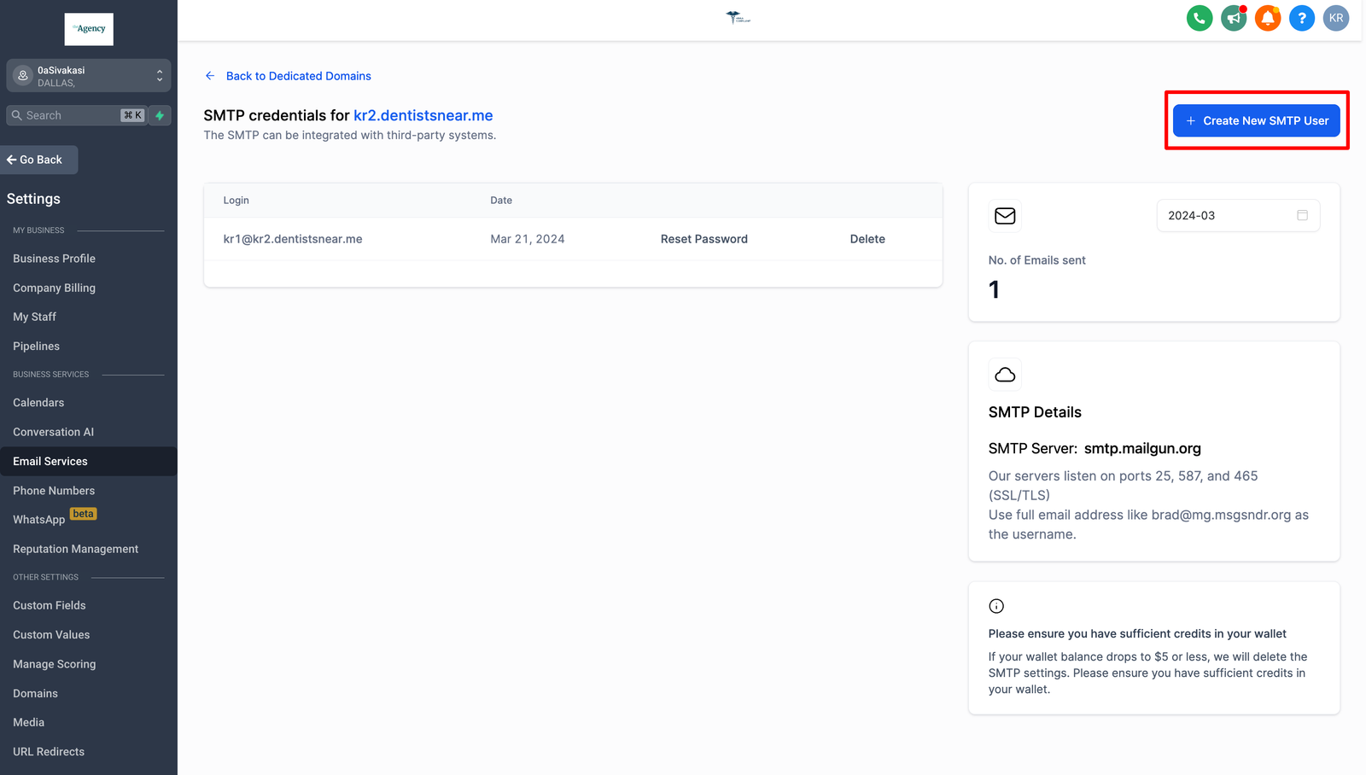Click the kr2.dentistsnear.me domain link
The height and width of the screenshot is (775, 1366).
[423, 115]
